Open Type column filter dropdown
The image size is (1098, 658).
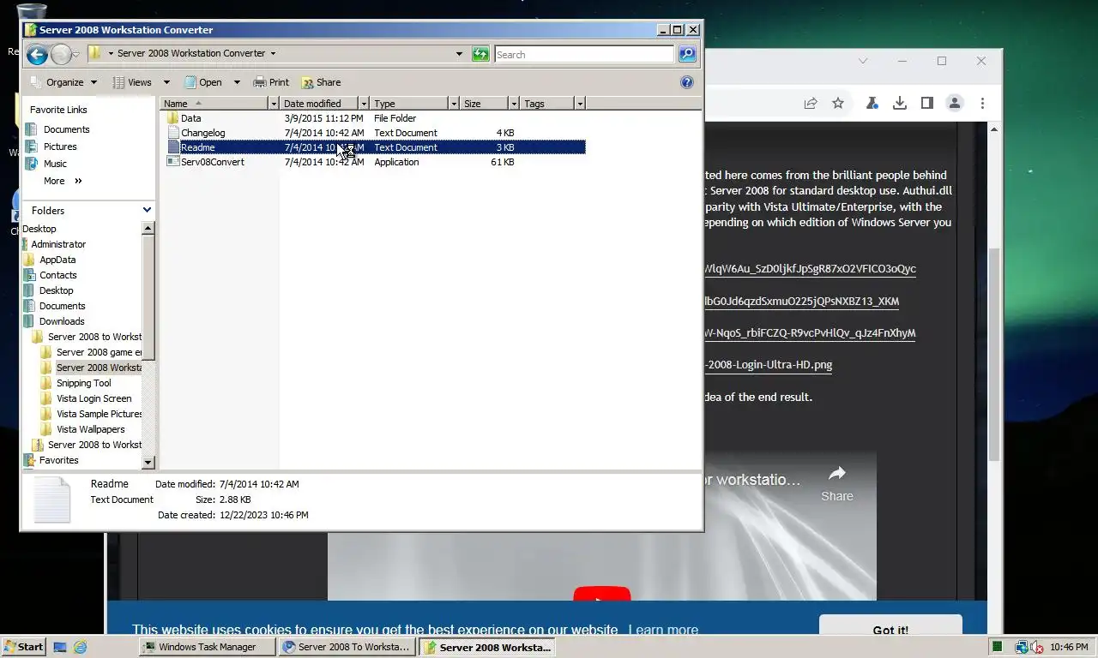pyautogui.click(x=454, y=104)
